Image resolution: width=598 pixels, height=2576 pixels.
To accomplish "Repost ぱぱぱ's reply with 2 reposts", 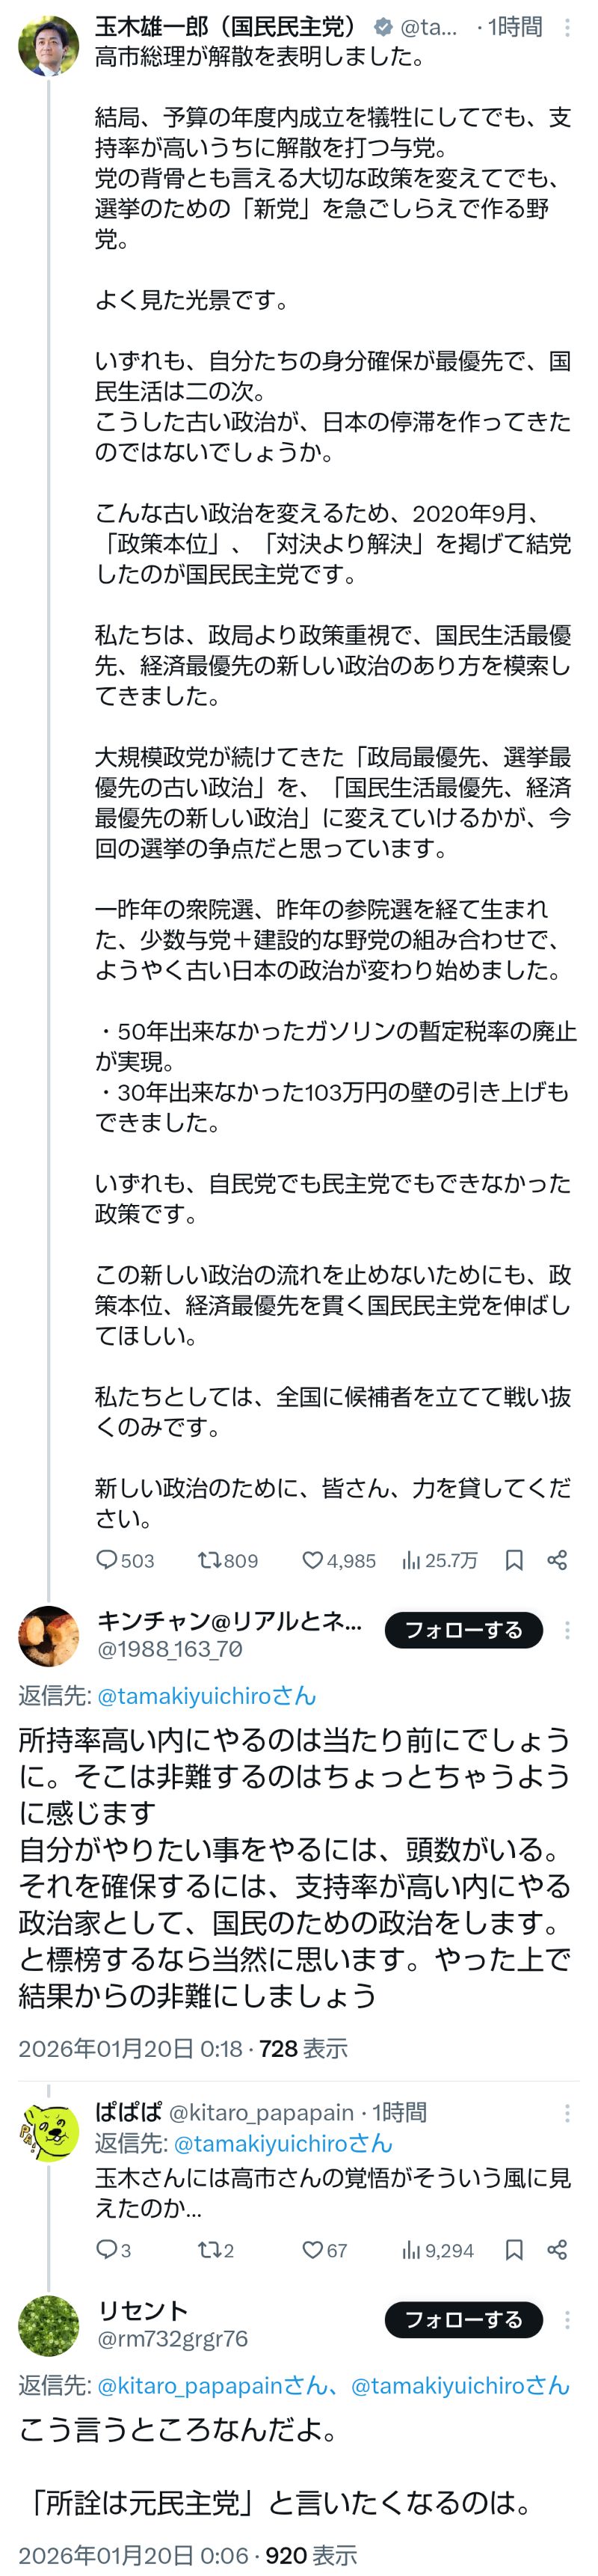I will (210, 2250).
